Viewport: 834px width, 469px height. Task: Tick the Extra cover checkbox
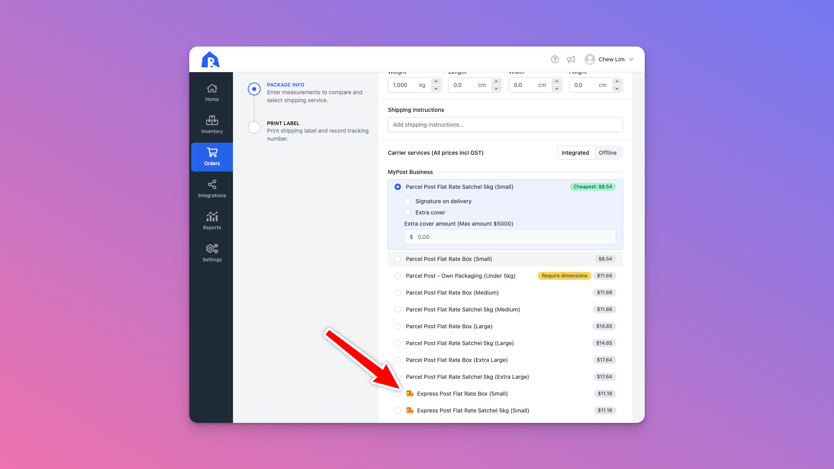click(407, 212)
